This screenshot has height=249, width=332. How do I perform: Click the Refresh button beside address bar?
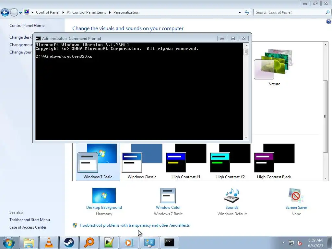tap(247, 13)
